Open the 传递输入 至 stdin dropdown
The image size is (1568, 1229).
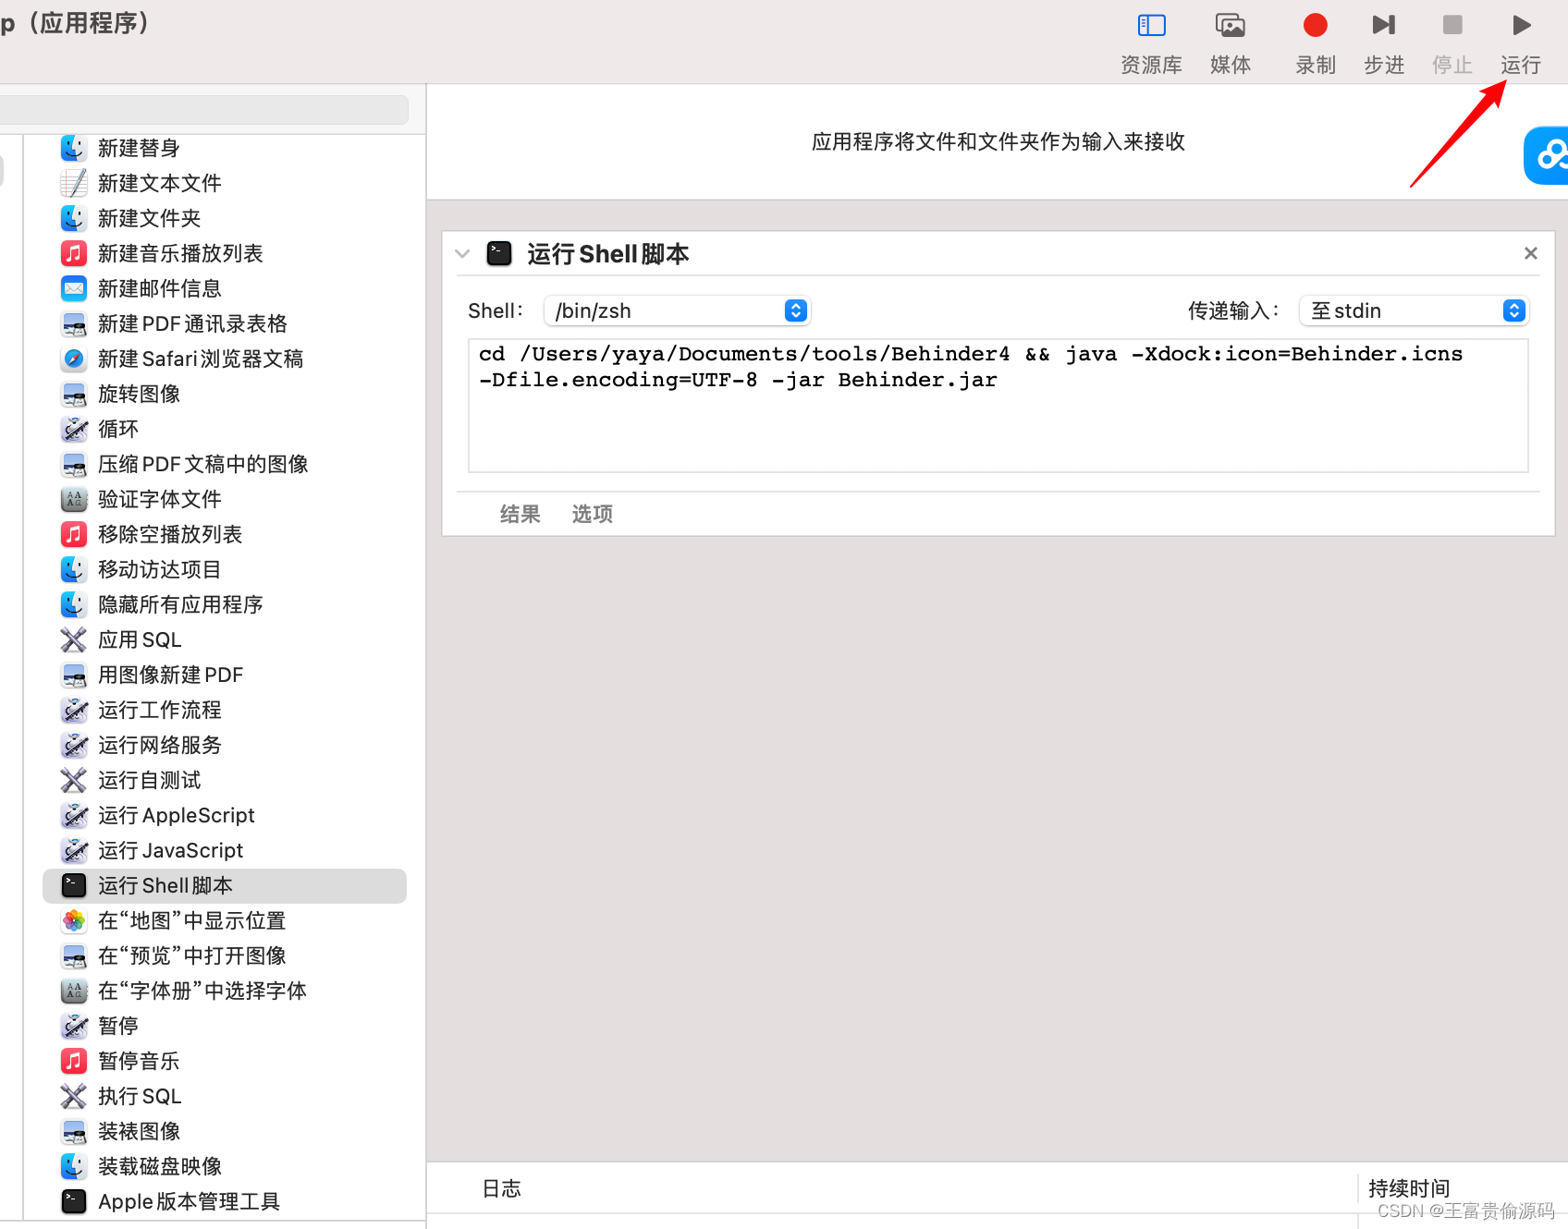coord(1414,310)
